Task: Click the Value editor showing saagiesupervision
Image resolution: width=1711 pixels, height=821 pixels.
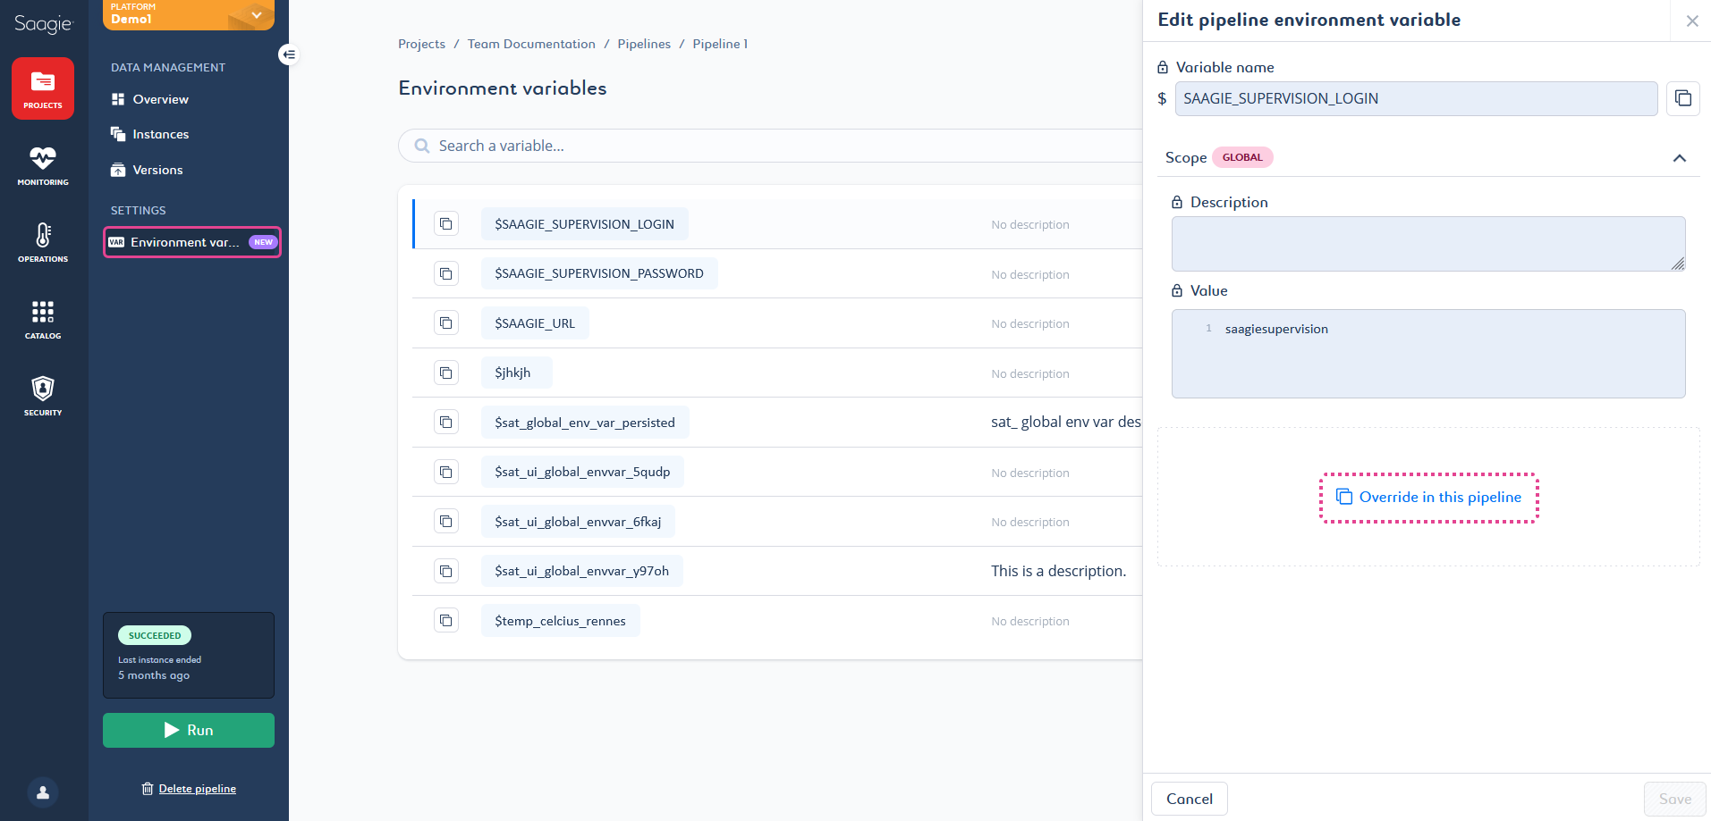Action: [x=1428, y=354]
